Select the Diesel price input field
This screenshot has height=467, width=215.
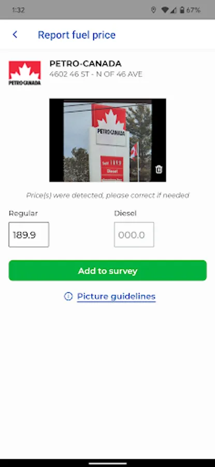(x=134, y=235)
